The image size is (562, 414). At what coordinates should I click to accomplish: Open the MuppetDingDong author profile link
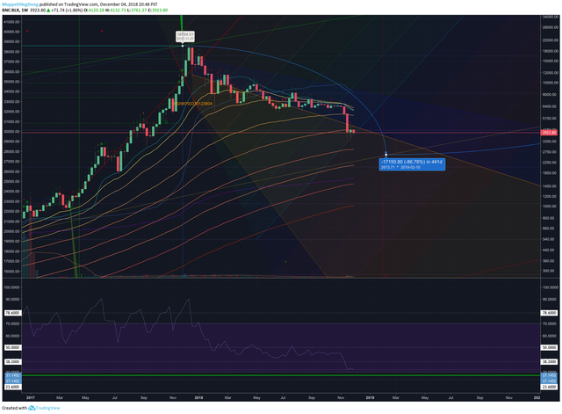(20, 4)
